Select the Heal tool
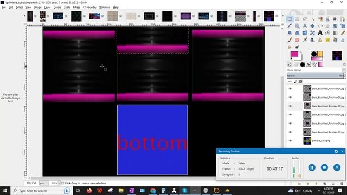 327,40
